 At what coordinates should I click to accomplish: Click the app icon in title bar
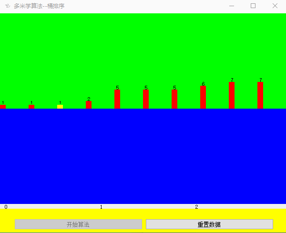8,6
